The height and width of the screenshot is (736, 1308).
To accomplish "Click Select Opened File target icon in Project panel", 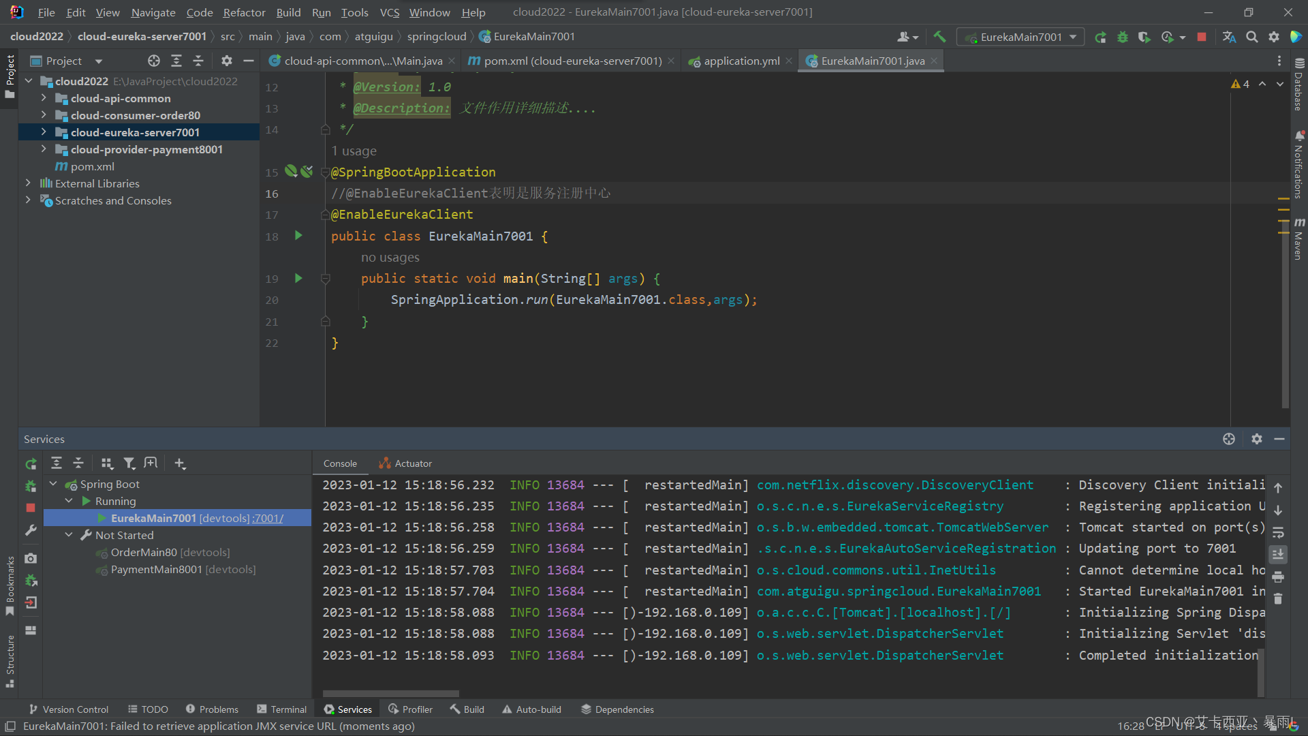I will 154,61.
